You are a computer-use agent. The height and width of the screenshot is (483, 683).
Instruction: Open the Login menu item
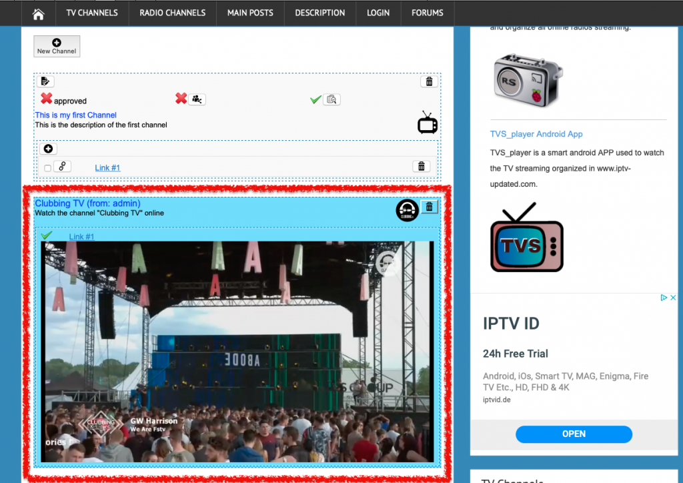tap(378, 13)
